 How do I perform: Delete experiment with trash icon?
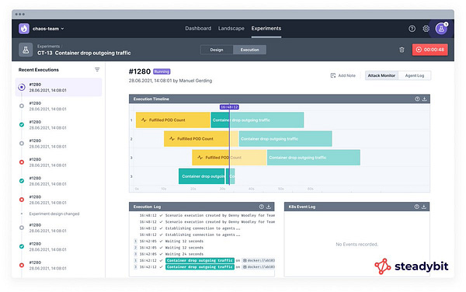click(x=402, y=50)
